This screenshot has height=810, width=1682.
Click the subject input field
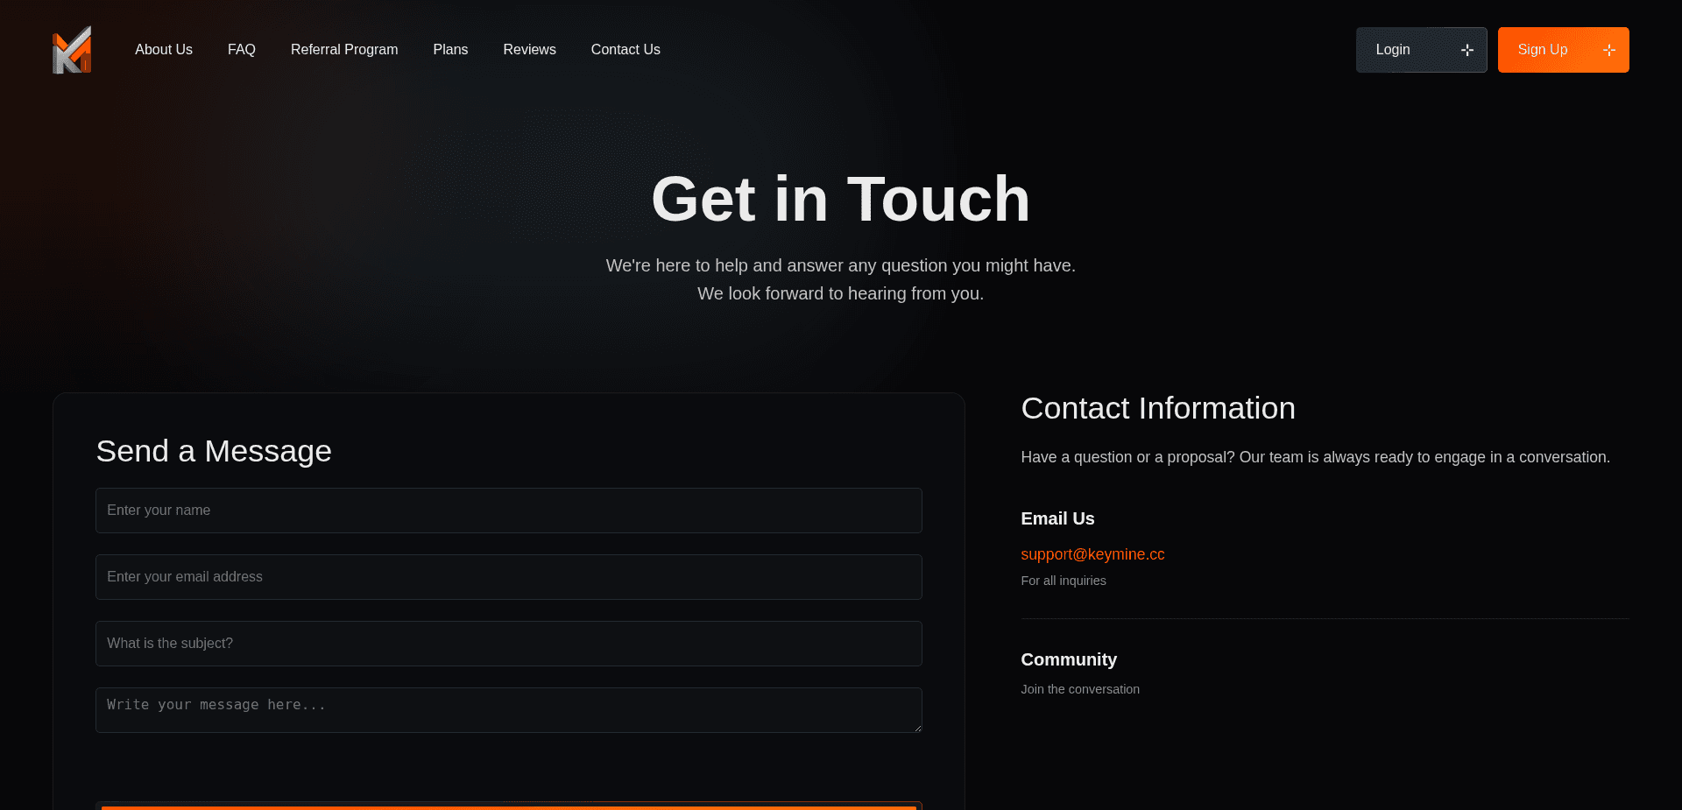(508, 644)
